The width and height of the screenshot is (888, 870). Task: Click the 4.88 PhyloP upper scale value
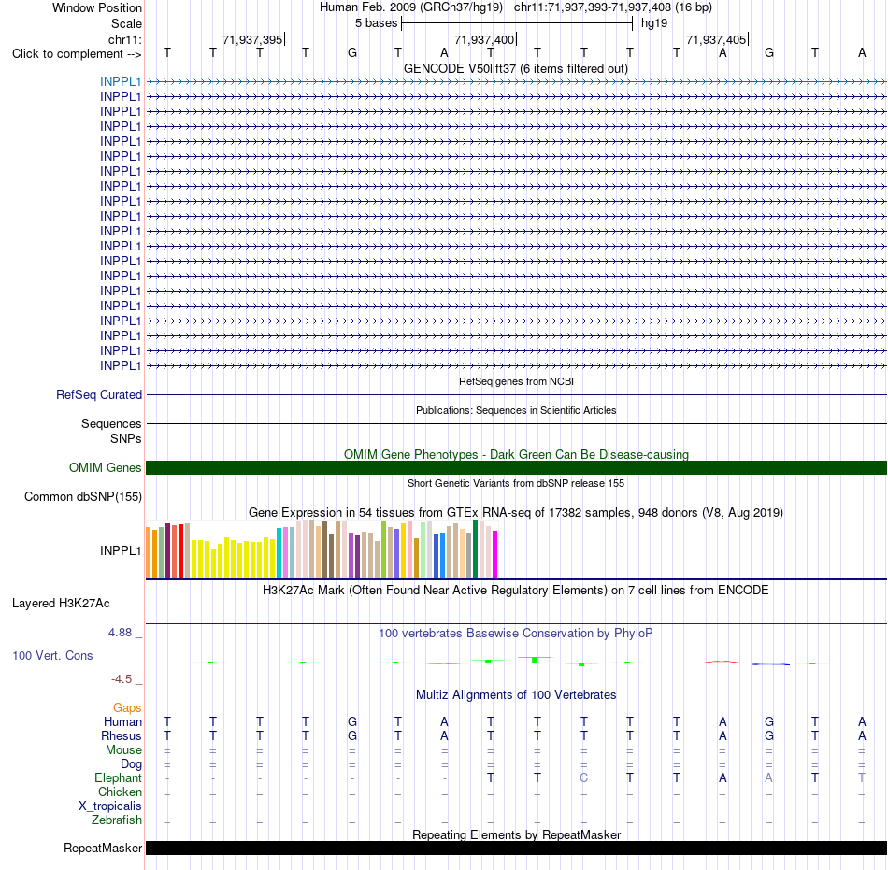click(120, 633)
